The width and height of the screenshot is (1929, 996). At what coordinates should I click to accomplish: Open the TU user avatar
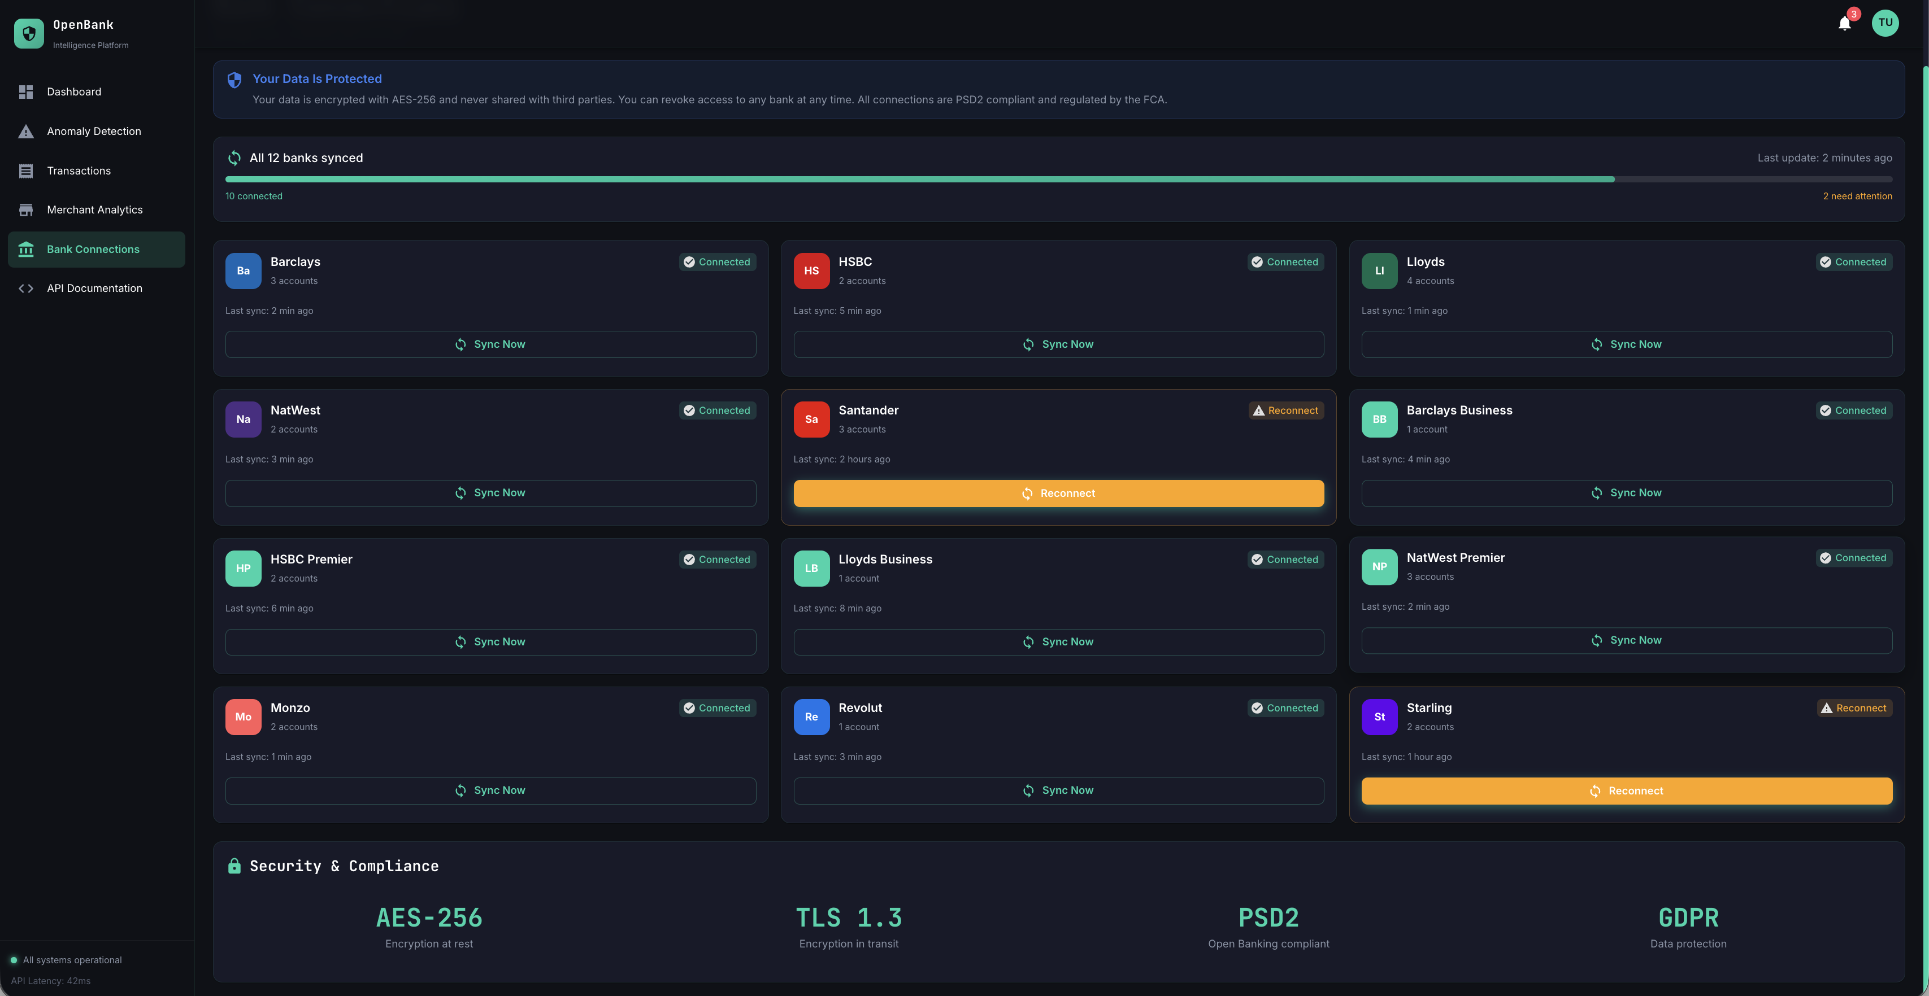[1885, 23]
